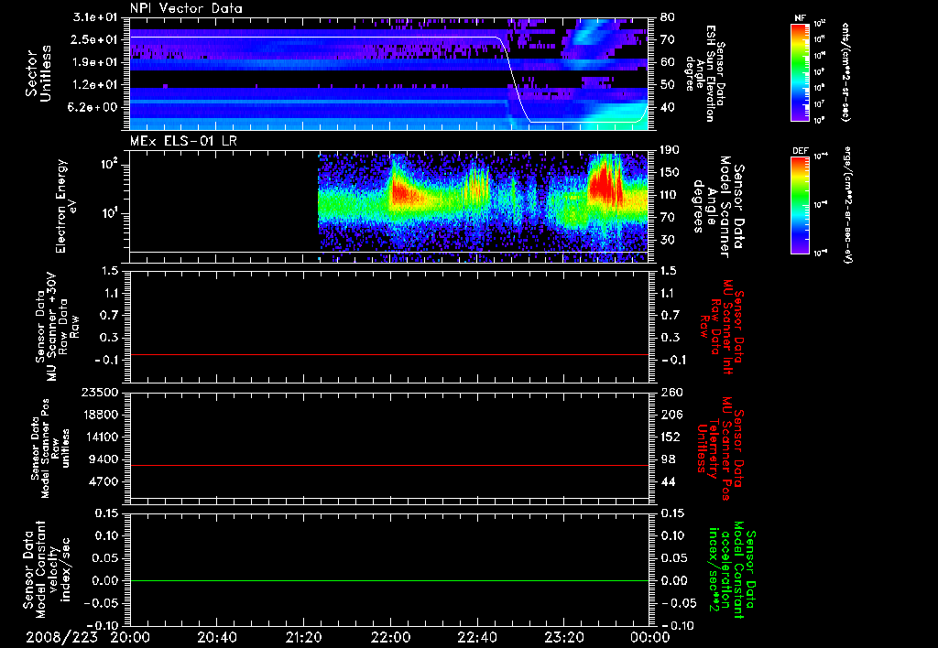Click the '260' telemetry tick label
Image resolution: width=938 pixels, height=648 pixels.
[x=671, y=392]
